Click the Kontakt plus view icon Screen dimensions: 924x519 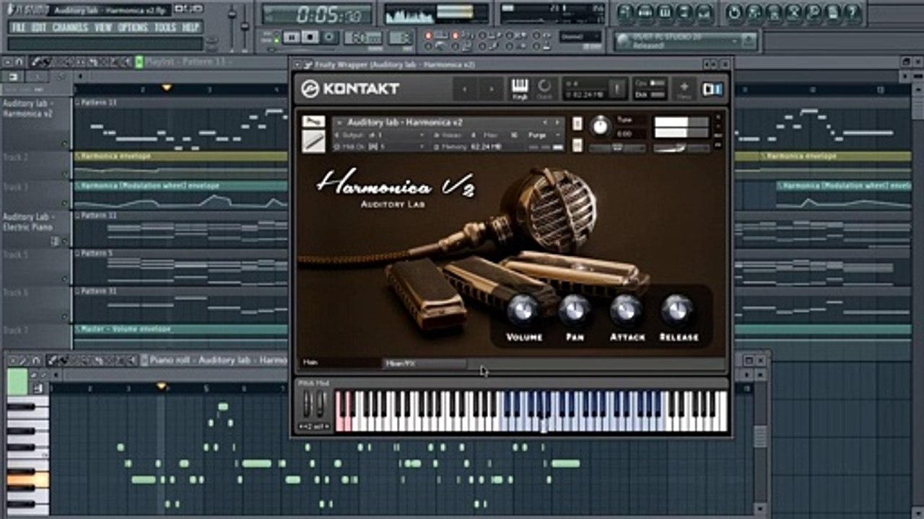(684, 89)
